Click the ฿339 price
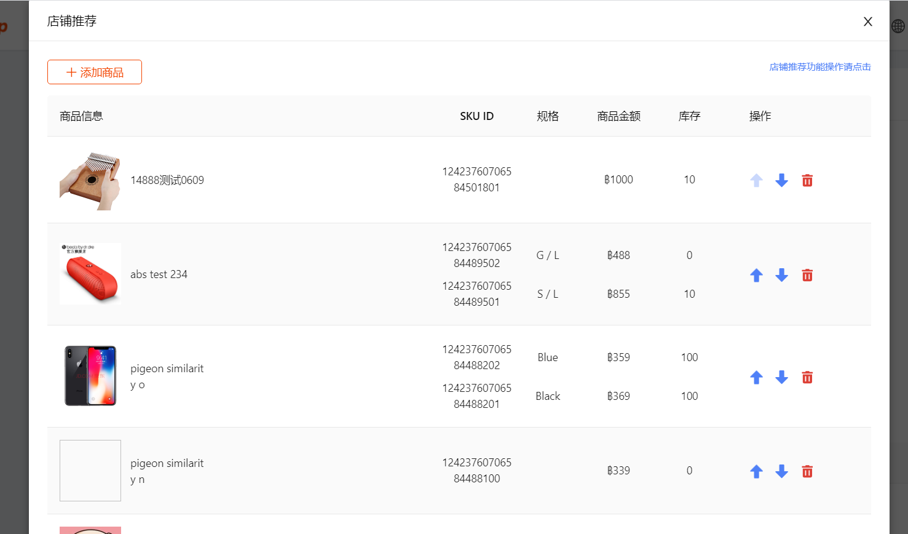This screenshot has height=534, width=908. coord(618,471)
